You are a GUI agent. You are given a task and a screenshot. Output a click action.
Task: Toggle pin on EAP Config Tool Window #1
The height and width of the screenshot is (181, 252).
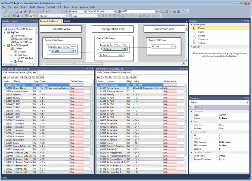pyautogui.click(x=90, y=69)
